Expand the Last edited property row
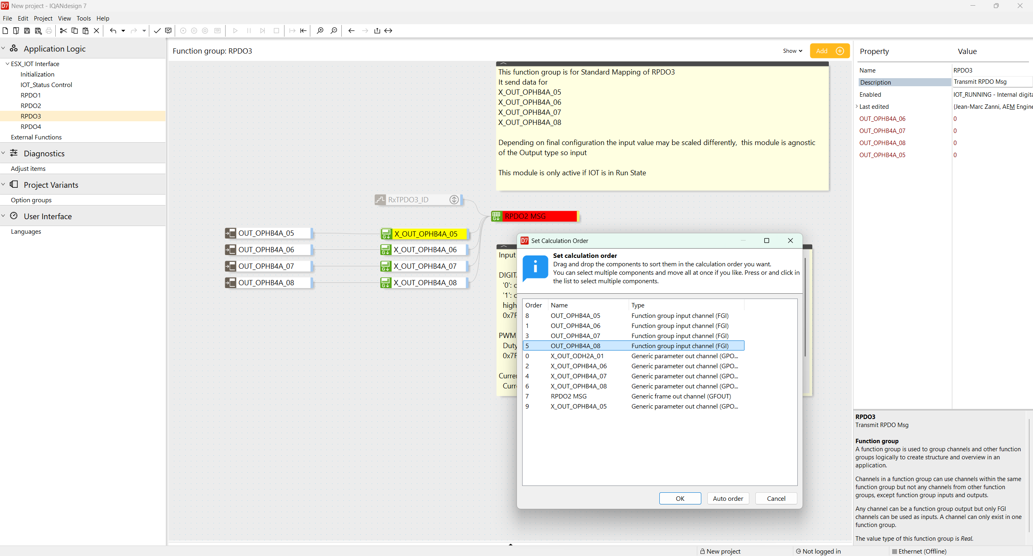1033x556 pixels. tap(857, 106)
